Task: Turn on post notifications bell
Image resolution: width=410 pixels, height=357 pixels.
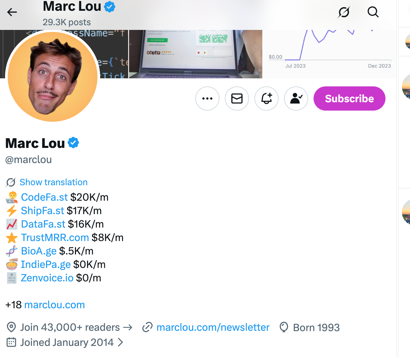Action: [x=266, y=98]
